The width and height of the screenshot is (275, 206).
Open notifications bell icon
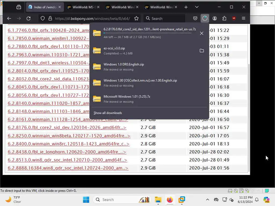coord(257,200)
